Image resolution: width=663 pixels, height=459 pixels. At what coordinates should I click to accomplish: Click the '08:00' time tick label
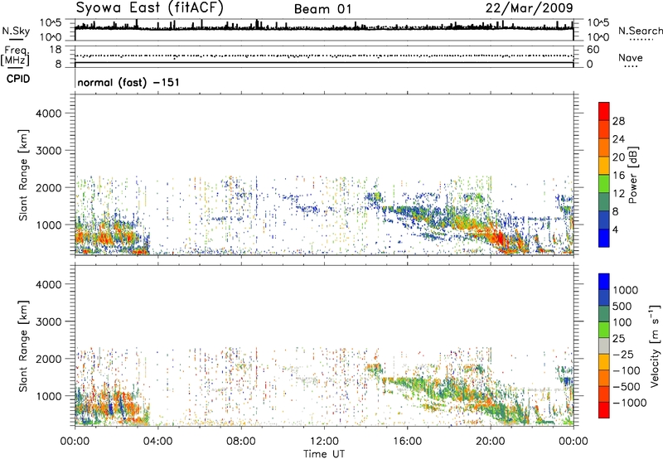coord(240,442)
